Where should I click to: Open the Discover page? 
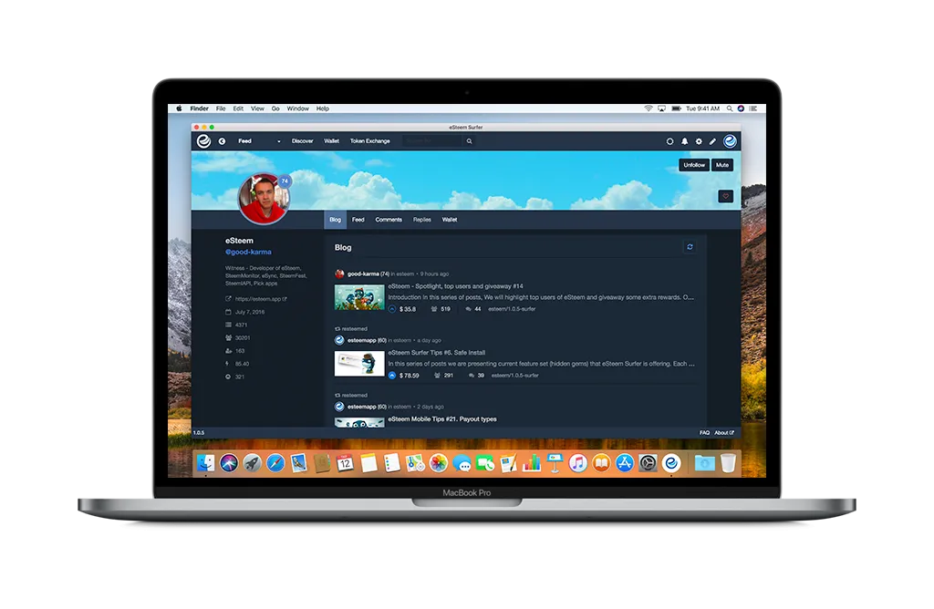(x=302, y=141)
